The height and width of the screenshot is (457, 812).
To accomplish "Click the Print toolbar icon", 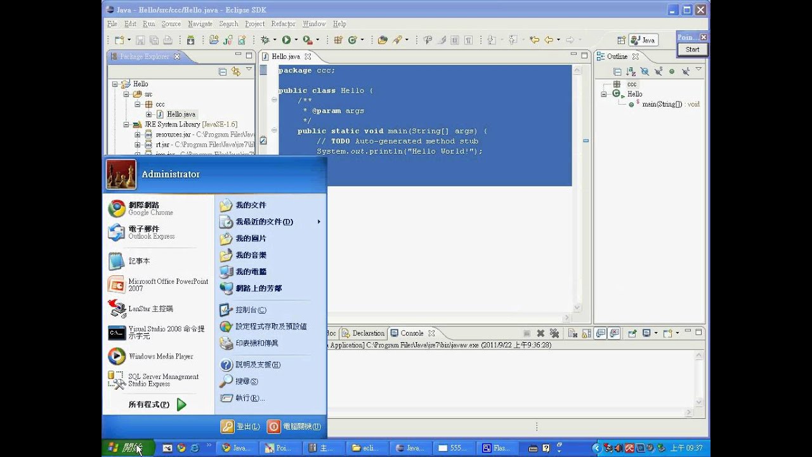I will [167, 40].
